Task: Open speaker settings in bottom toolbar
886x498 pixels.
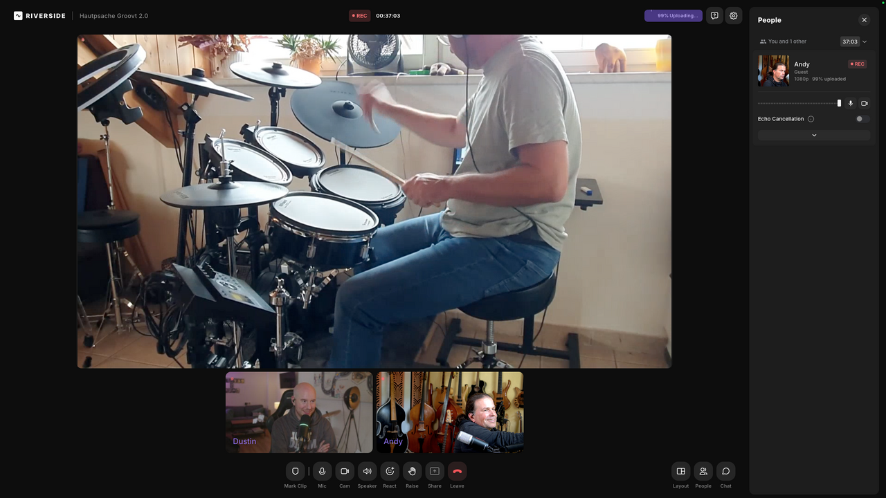Action: (367, 471)
